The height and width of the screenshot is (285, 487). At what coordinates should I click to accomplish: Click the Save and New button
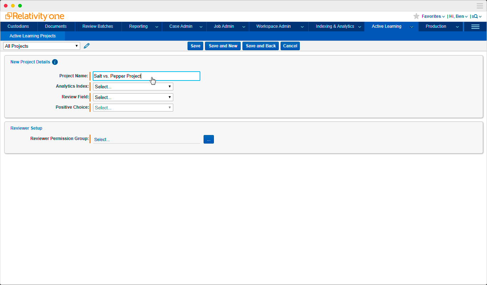[223, 46]
